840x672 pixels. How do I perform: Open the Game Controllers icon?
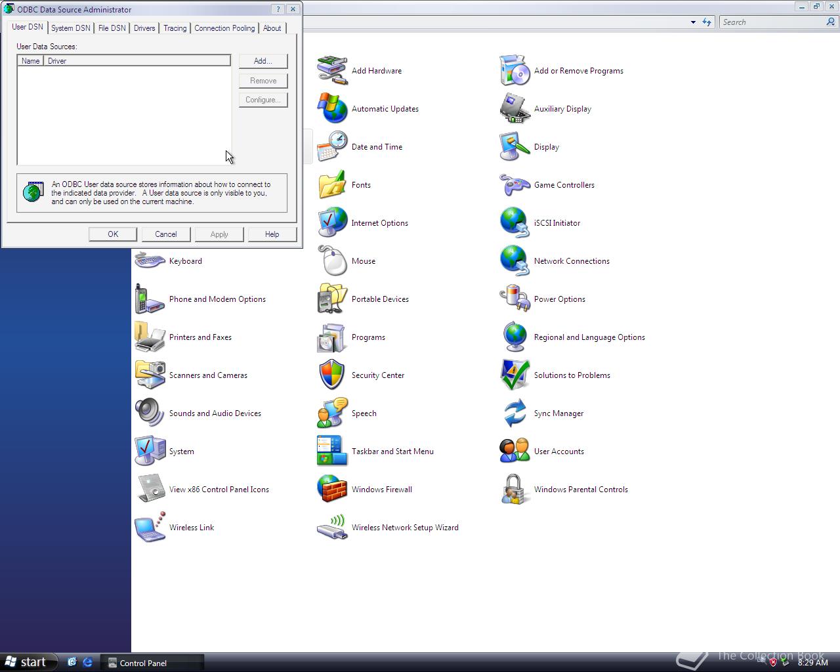(x=514, y=185)
